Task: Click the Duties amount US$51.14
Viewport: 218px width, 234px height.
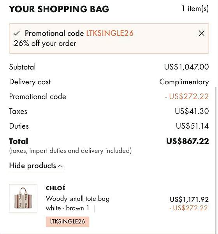Action: click(x=192, y=126)
